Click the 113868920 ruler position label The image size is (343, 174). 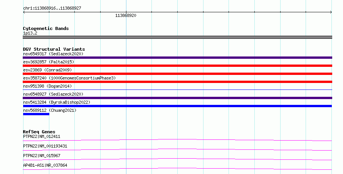click(x=126, y=15)
